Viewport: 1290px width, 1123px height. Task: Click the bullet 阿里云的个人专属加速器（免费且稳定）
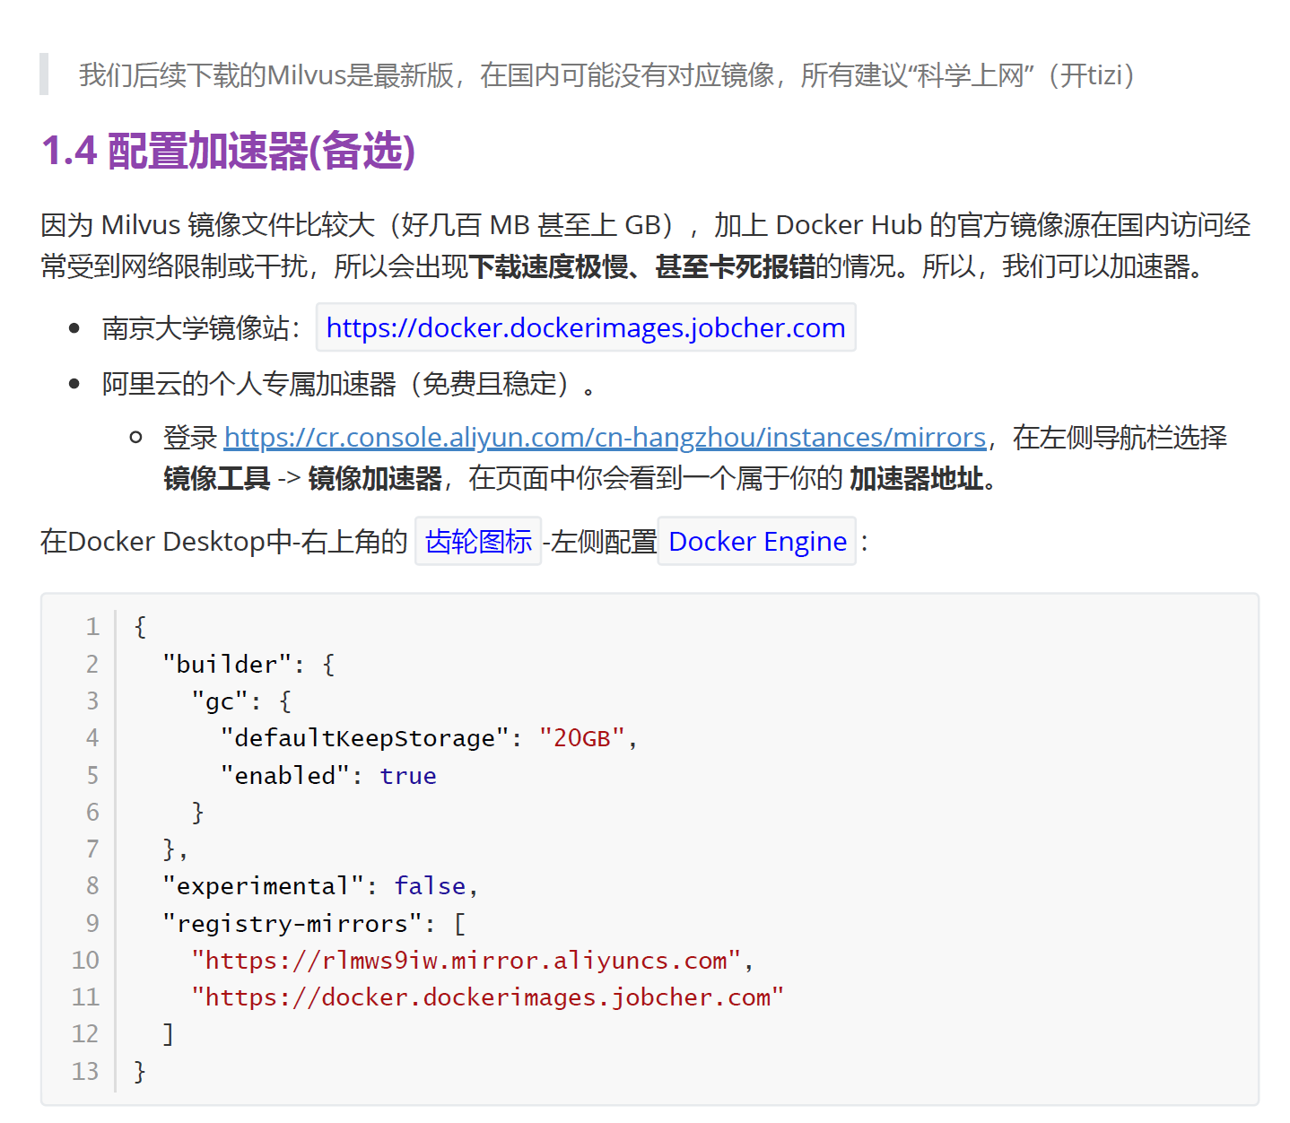click(348, 384)
